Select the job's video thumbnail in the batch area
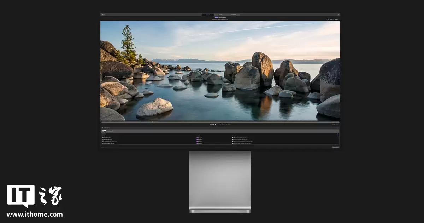 (104, 131)
